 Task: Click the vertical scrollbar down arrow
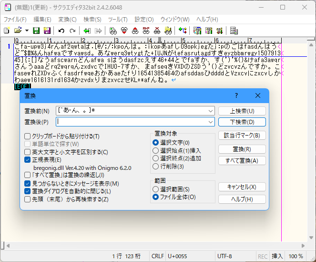tap(311, 238)
